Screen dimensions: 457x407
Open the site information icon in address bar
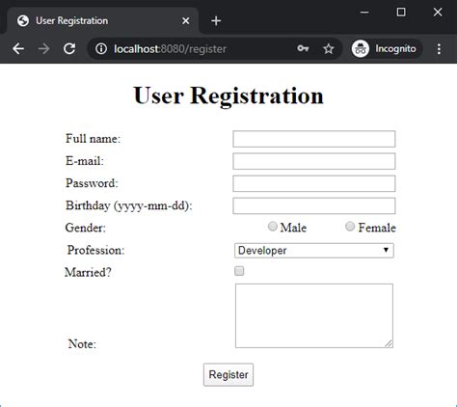coord(101,49)
